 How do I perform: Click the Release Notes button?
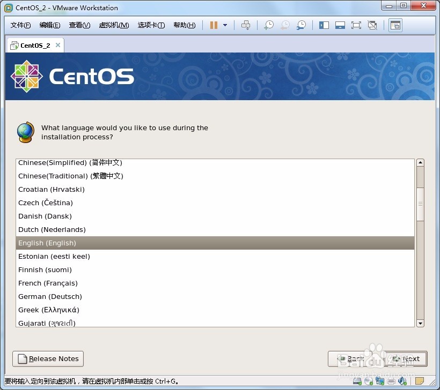click(x=48, y=359)
